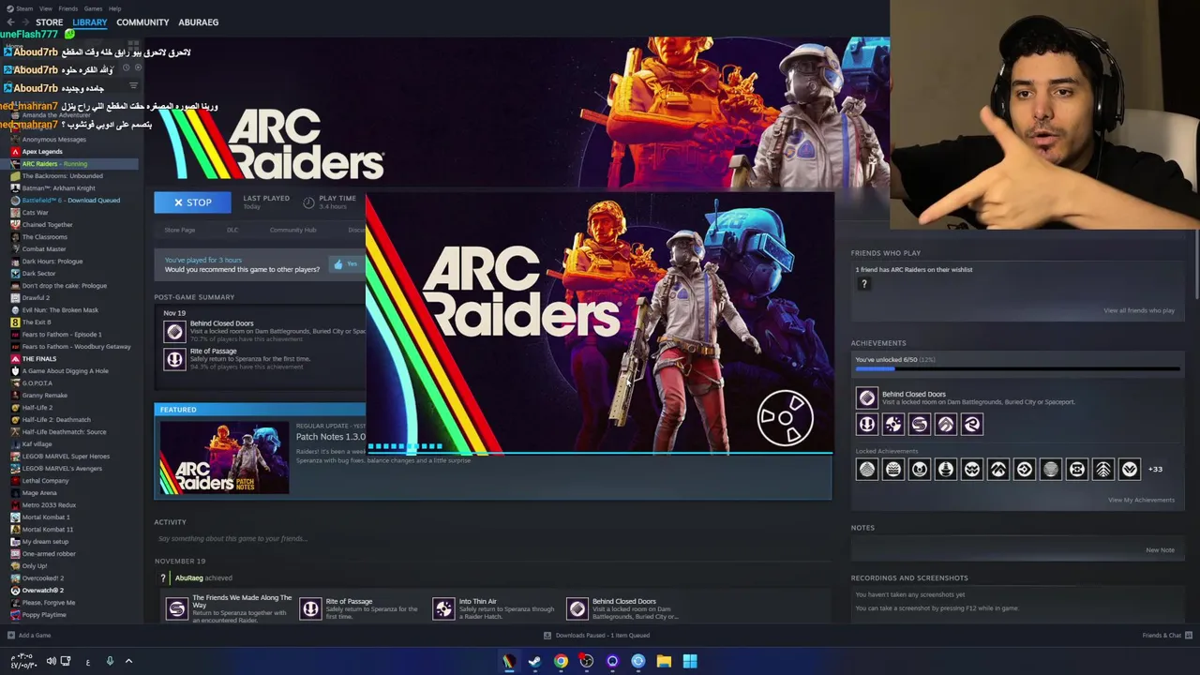
Task: Click Add a Game at the bottom left
Action: 29,636
